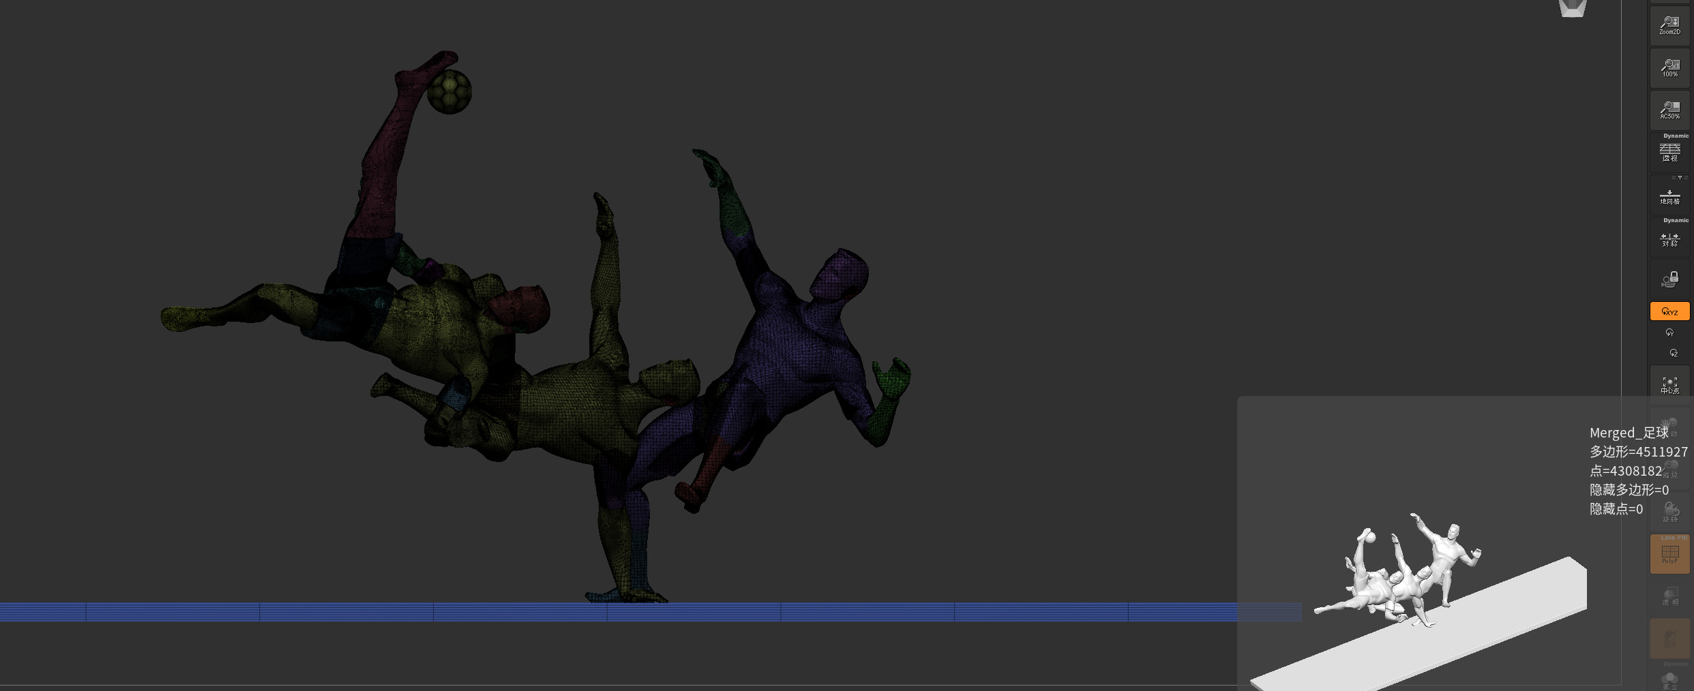Viewport: 1694px width, 691px height.
Task: Click the AC50% half-size zoom button
Action: (1669, 110)
